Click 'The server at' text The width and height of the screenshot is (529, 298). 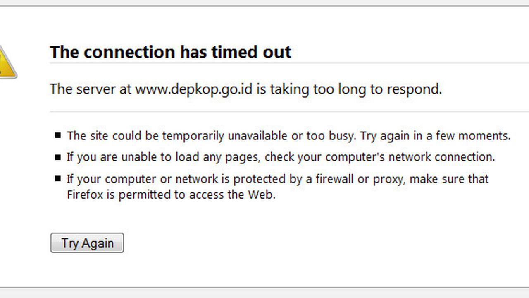pyautogui.click(x=91, y=89)
